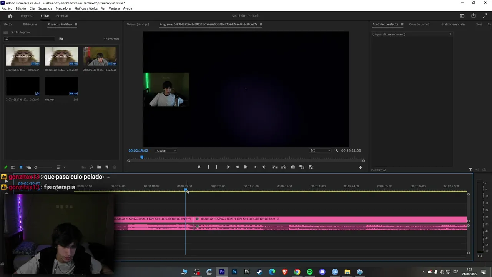The height and width of the screenshot is (277, 492).
Task: Open the Edición menu
Action: point(21,8)
